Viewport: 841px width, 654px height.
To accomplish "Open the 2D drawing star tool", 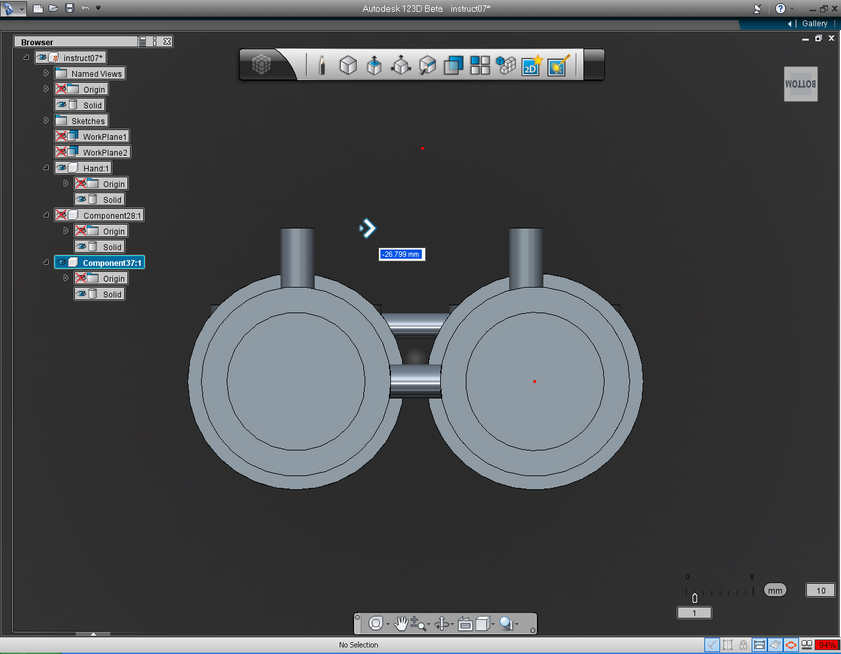I will point(532,65).
